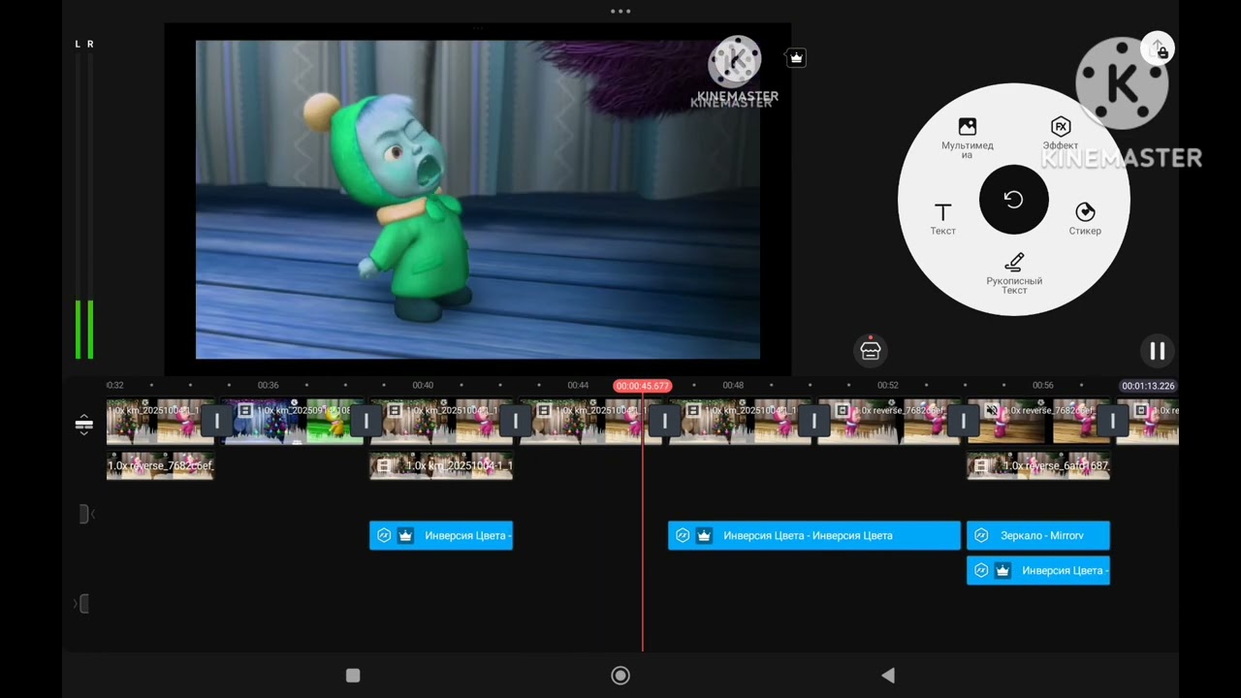This screenshot has height=698, width=1241.
Task: Pause the preview playback
Action: [1157, 351]
